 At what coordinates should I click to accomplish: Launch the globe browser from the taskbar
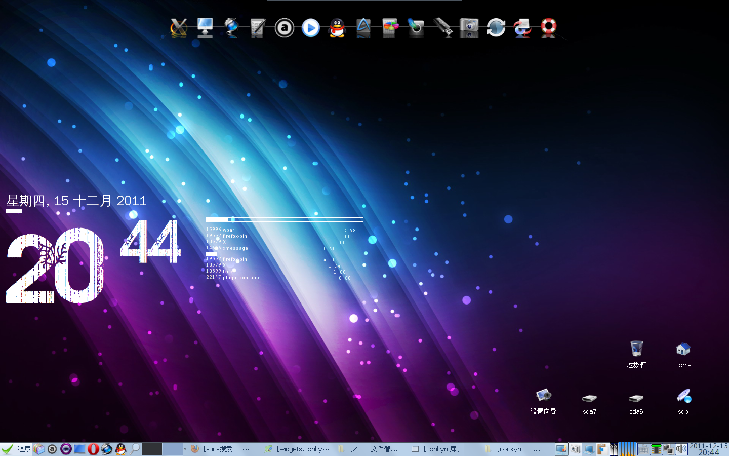[107, 449]
